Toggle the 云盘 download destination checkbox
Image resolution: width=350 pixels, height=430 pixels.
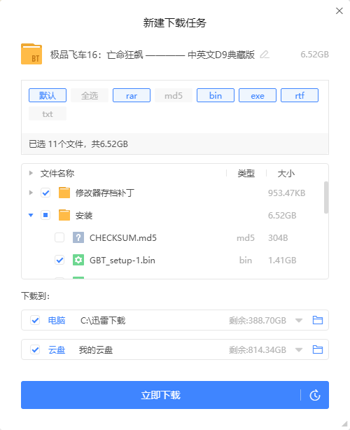[35, 349]
